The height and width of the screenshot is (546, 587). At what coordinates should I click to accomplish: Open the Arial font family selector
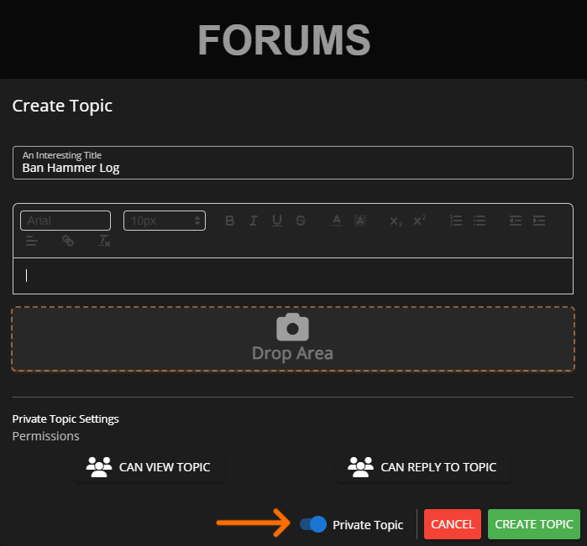(x=66, y=221)
